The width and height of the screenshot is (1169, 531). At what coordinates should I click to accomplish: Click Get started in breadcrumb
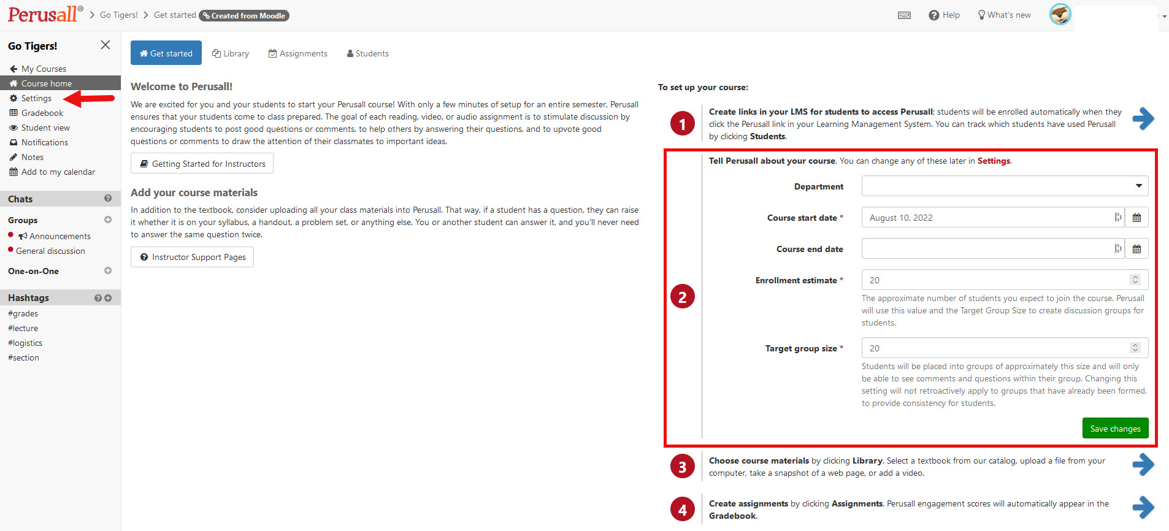175,15
